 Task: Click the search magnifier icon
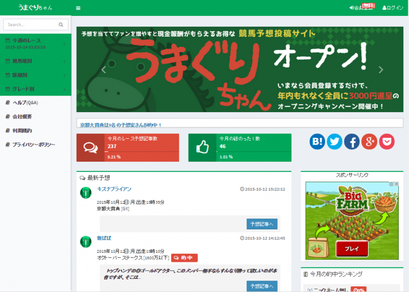point(61,24)
